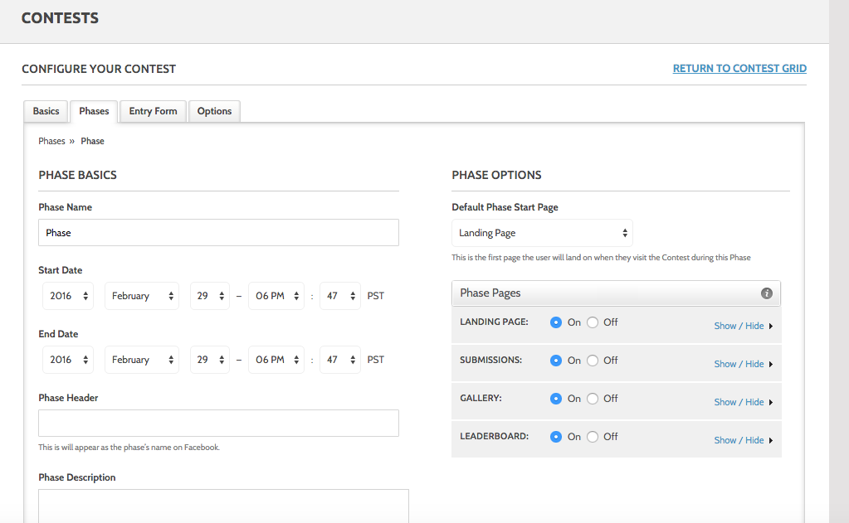
Task: Switch to the Basics tab
Action: coord(46,111)
